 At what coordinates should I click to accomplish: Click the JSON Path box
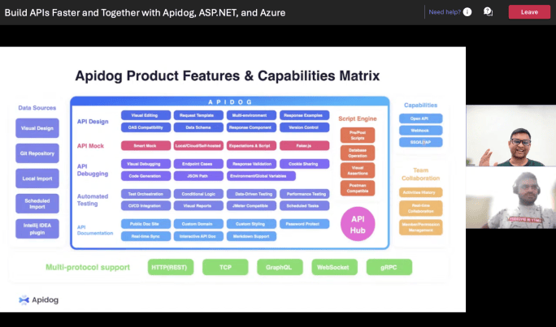(x=198, y=176)
